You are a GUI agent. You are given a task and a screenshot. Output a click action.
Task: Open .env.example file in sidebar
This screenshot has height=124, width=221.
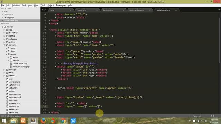pos(15,82)
